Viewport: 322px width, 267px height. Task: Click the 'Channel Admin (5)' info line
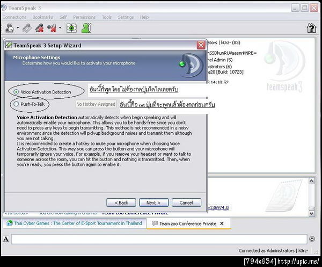(x=220, y=60)
